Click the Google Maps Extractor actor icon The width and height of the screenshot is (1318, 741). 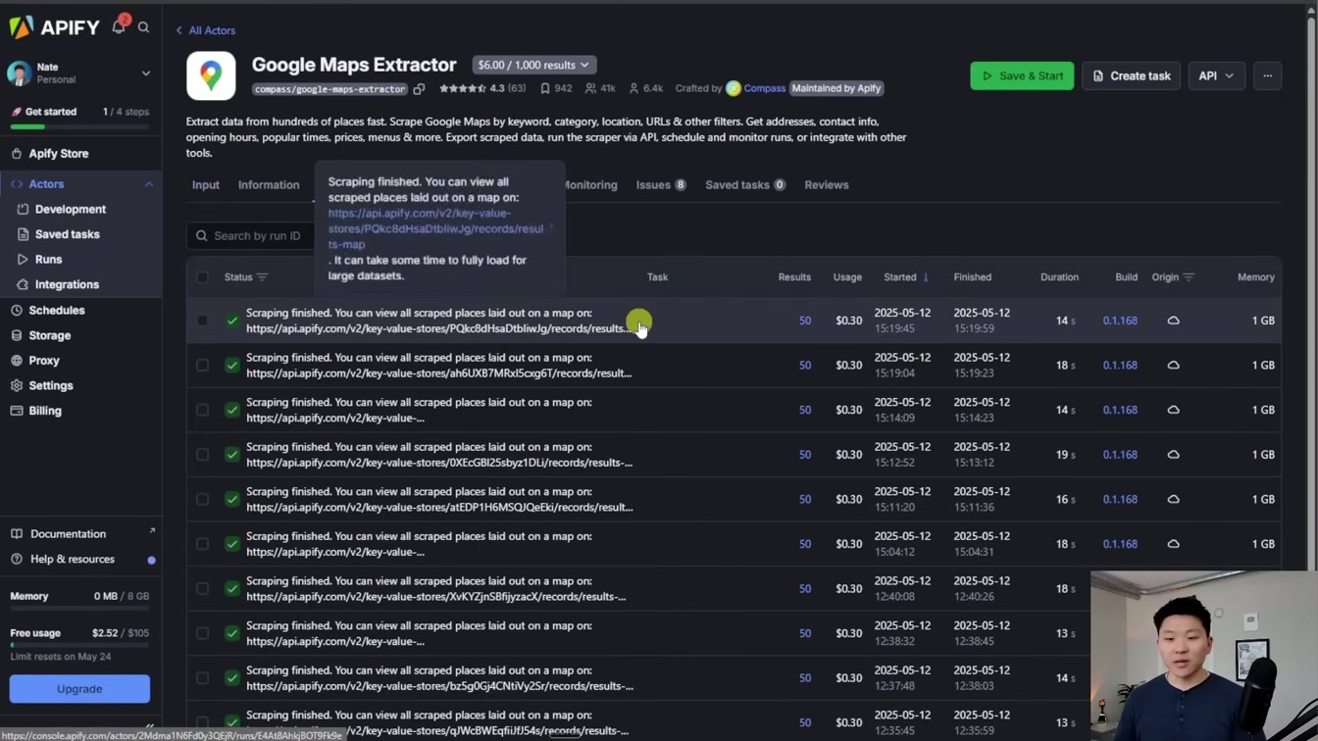[211, 75]
